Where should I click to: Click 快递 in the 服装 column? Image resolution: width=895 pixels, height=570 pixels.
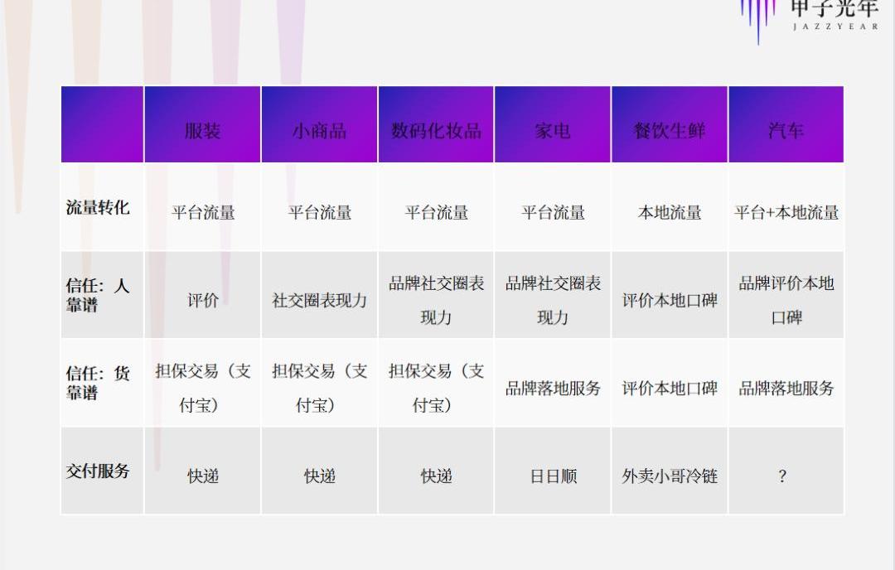(x=203, y=476)
